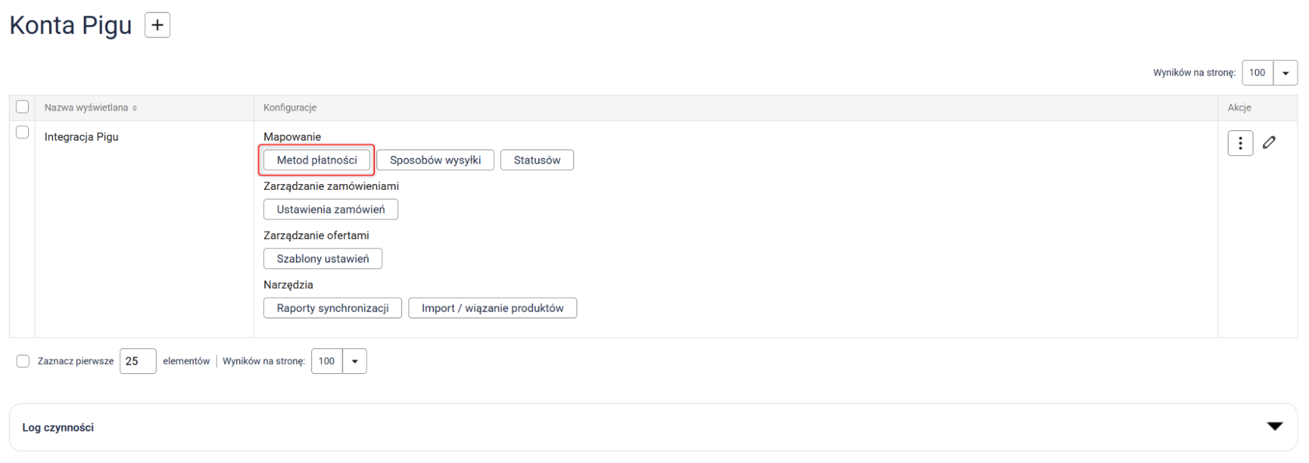1309x463 pixels.
Task: Open Sposobów wysyłki mapping
Action: click(435, 160)
